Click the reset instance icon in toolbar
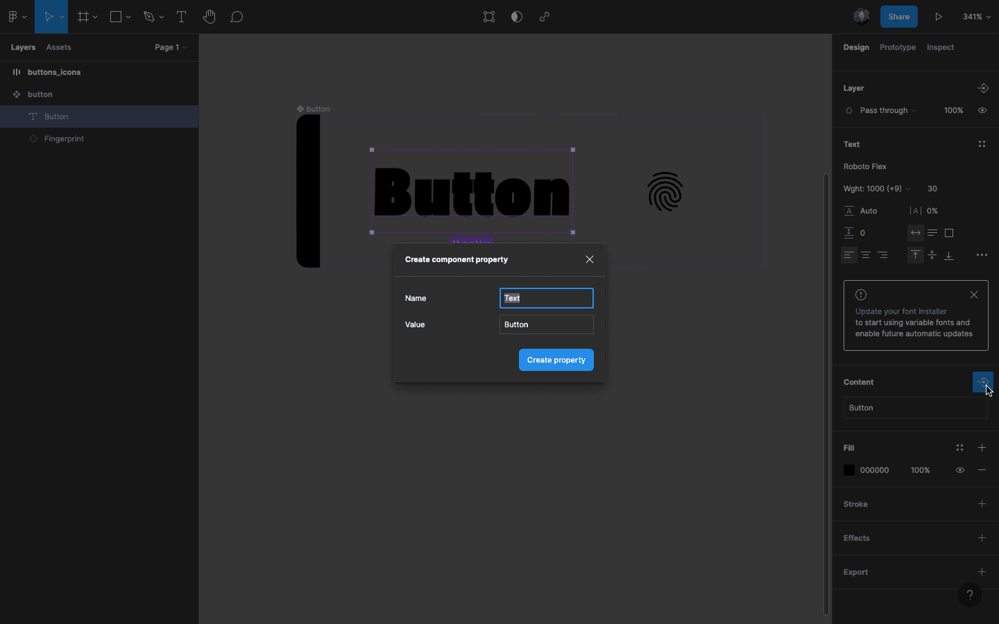Screen dimensions: 999x624 pos(489,17)
